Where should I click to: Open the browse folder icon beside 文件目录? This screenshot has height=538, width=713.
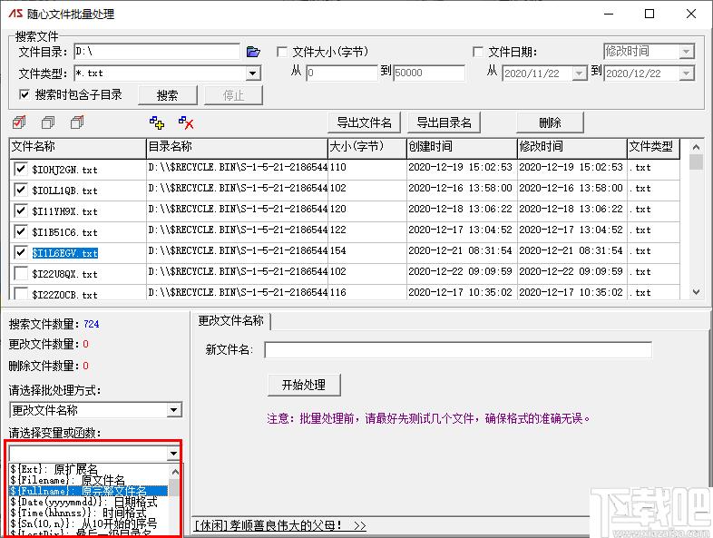(x=253, y=52)
